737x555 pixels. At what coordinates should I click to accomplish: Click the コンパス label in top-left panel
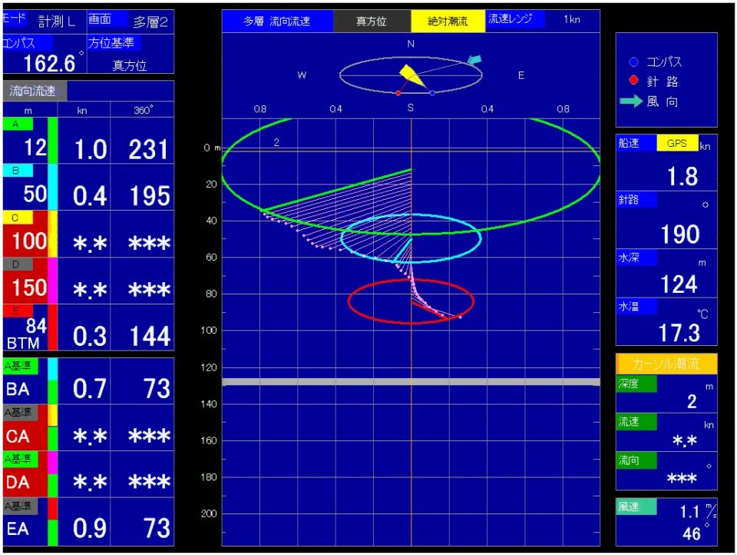[27, 43]
